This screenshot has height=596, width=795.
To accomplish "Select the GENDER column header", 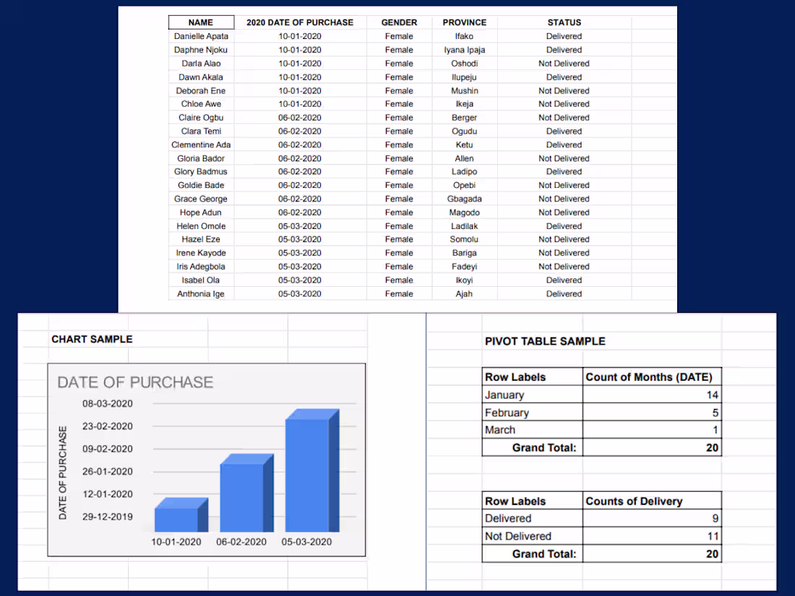I will 399,22.
